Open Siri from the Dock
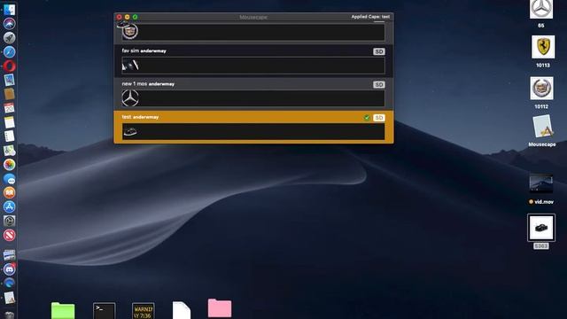This screenshot has height=319, width=567. pos(10,24)
